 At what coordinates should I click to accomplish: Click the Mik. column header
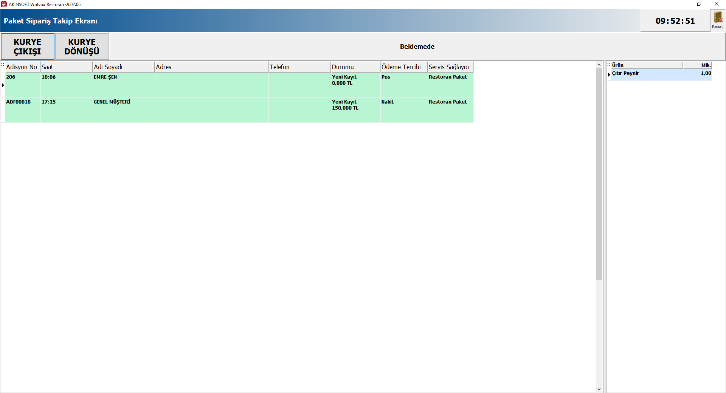(697, 65)
